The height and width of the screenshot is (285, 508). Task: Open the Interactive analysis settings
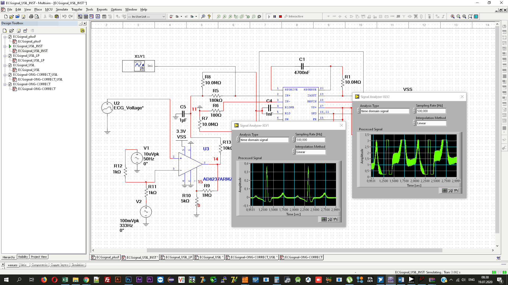point(294,16)
